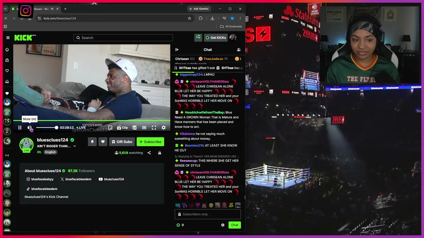
Task: Open the leaderboard icon in Kick sidebar
Action: click(x=7, y=81)
